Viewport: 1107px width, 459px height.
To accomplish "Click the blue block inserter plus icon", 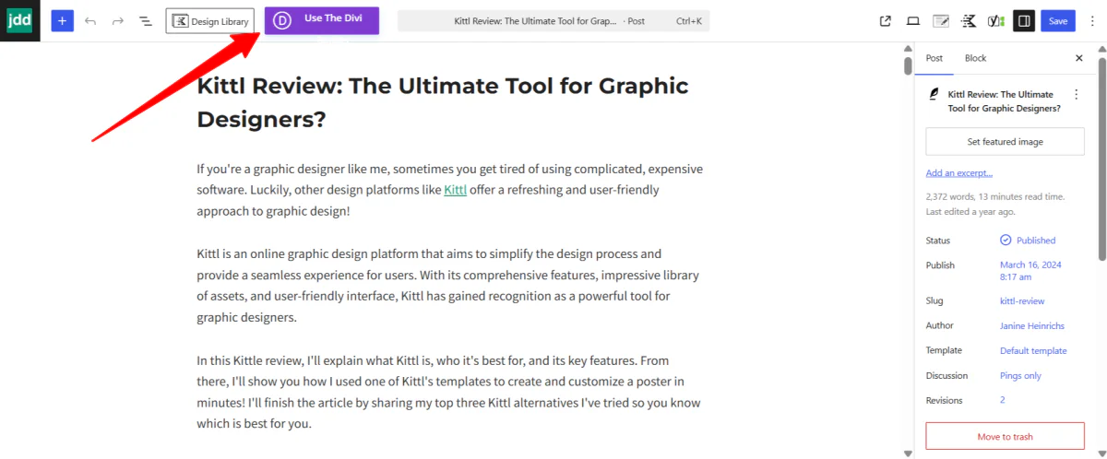I will [62, 20].
